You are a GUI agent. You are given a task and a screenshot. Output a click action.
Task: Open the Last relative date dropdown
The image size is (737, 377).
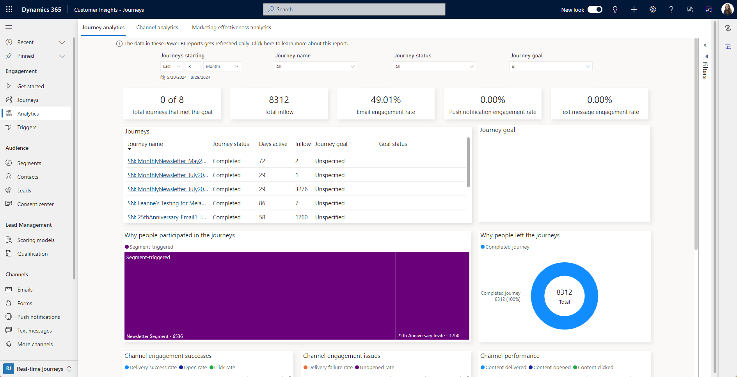172,66
